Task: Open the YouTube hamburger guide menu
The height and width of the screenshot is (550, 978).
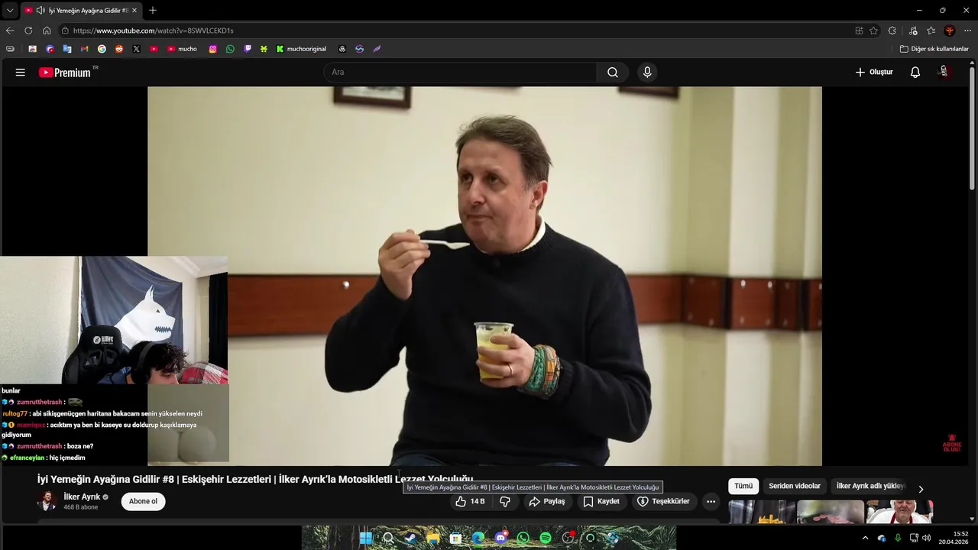Action: tap(21, 73)
